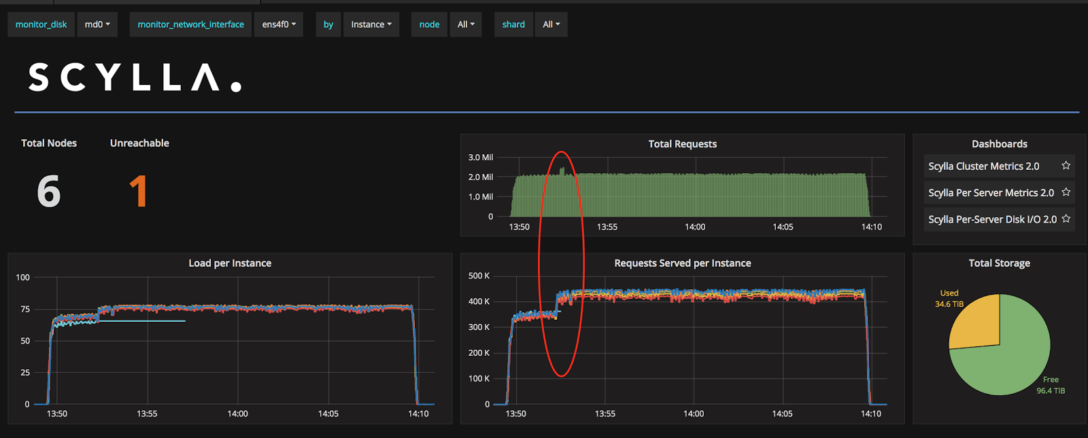The height and width of the screenshot is (438, 1088).
Task: Click the Requests Served per Instance title
Action: [683, 263]
